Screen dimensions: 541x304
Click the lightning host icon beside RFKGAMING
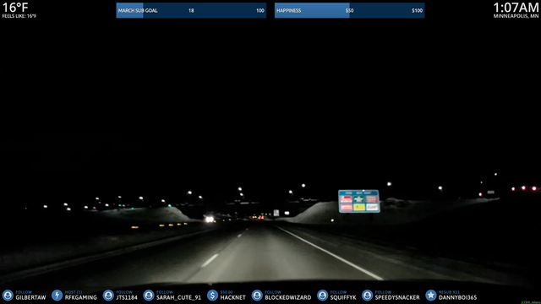pos(57,296)
